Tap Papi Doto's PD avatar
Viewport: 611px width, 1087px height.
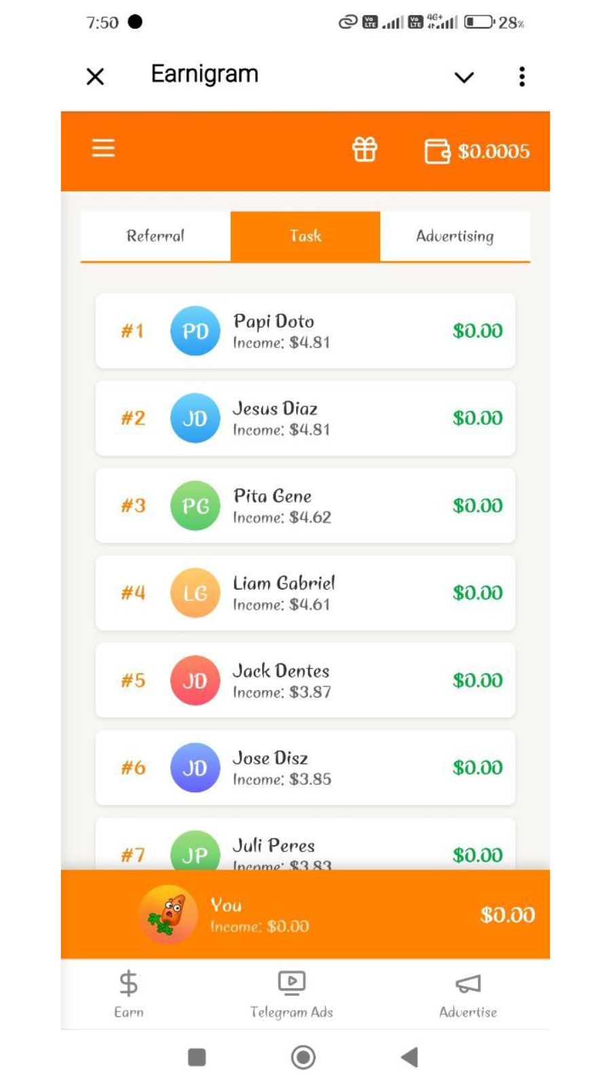click(x=195, y=331)
